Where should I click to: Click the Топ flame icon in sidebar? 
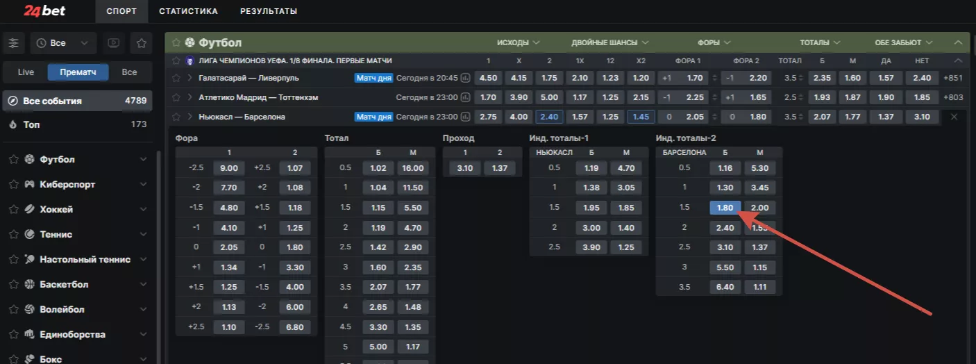(x=12, y=124)
